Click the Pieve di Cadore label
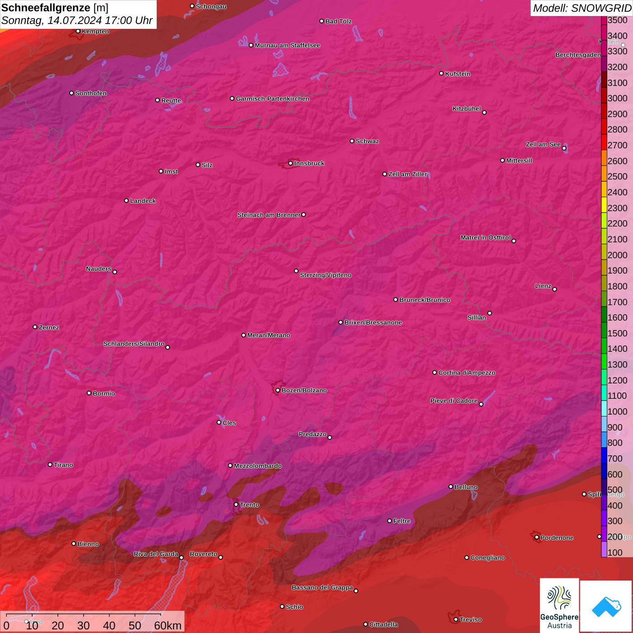This screenshot has height=633, width=633. coord(454,401)
